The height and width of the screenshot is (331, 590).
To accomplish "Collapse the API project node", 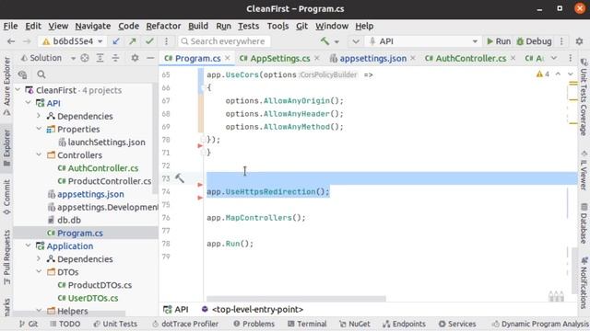I will (29, 103).
